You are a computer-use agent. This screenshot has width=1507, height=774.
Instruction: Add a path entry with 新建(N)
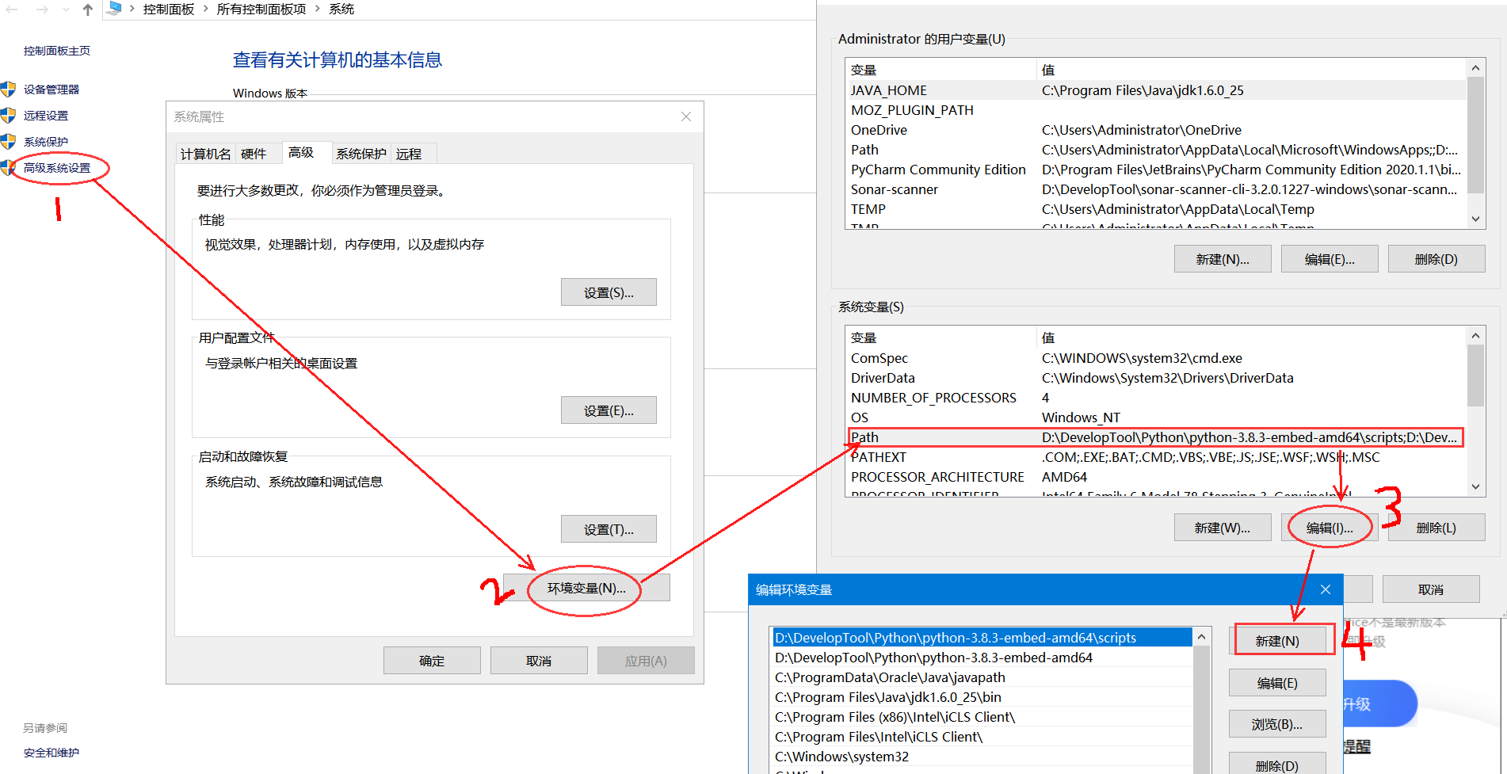coord(1277,641)
